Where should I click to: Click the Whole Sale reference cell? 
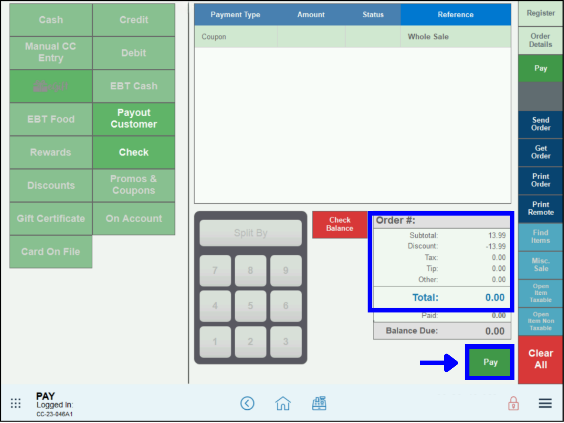click(x=456, y=37)
